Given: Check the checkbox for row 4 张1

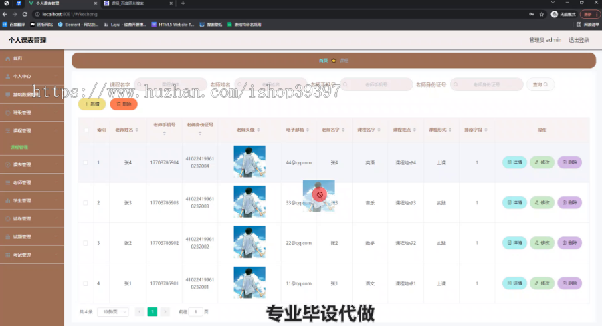Looking at the screenshot, I should point(86,283).
